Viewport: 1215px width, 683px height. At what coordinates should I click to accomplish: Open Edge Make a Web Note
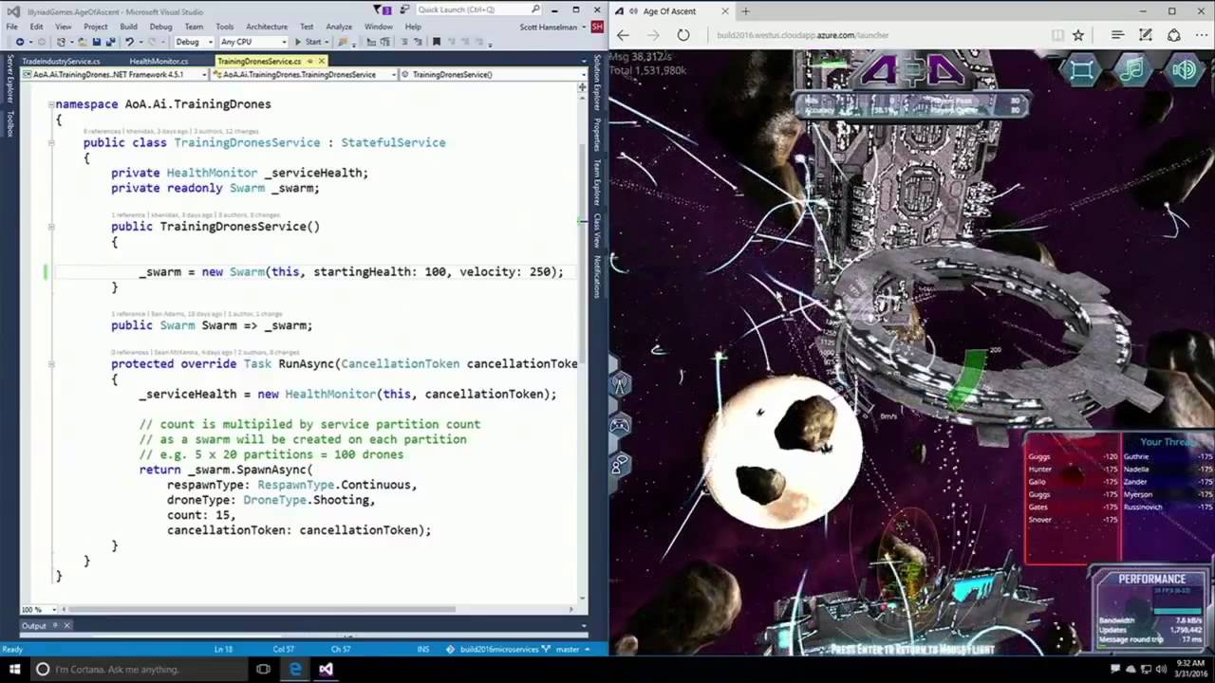[x=1146, y=35]
